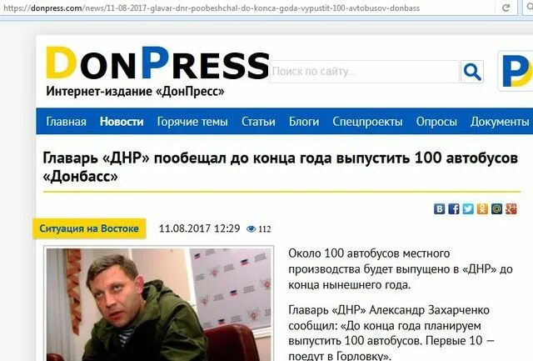Share article on Facebook
Screen dimensions: 533x361
tap(453, 208)
